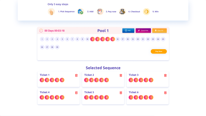Select number 10 in the pool

tap(87, 39)
